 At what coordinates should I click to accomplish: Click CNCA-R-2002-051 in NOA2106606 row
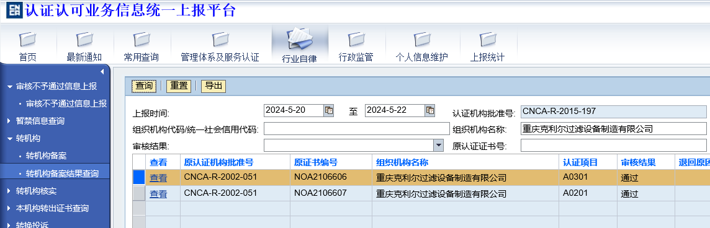click(220, 177)
